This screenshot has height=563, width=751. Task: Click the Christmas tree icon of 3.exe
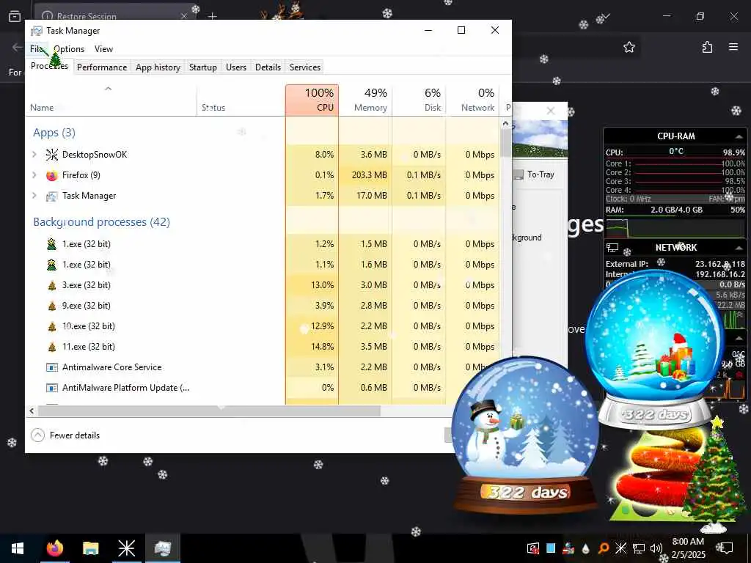point(52,285)
